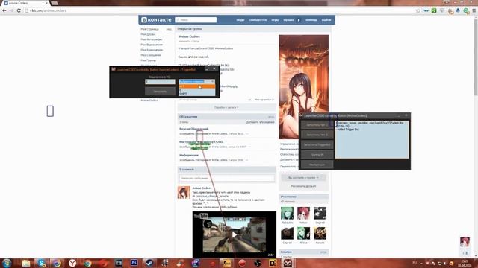Click the log out link in the VK header

[326, 20]
